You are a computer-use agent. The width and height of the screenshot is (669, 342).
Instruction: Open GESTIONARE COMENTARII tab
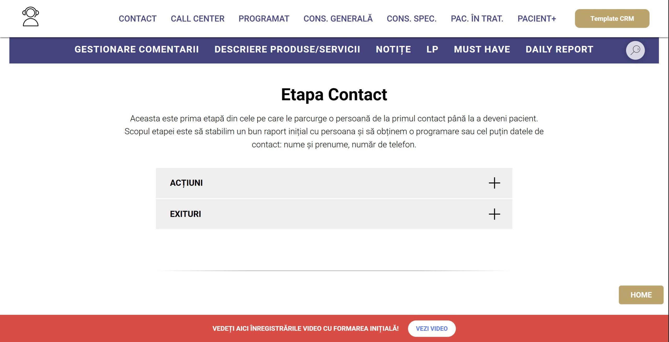(x=137, y=49)
